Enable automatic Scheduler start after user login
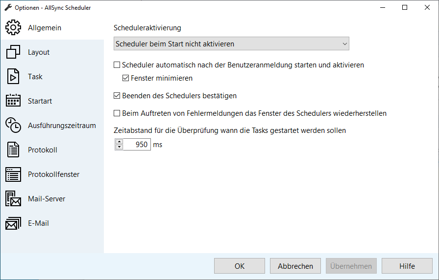This screenshot has width=439, height=280. coord(117,65)
